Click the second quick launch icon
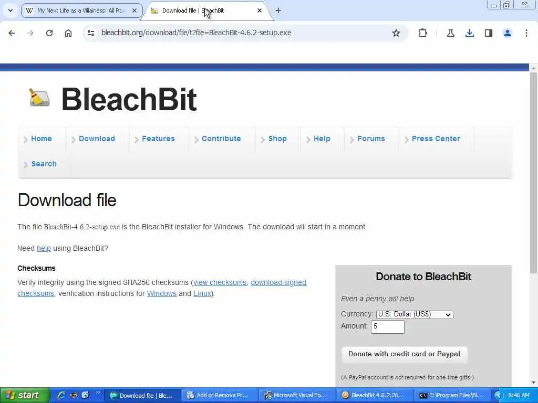 [74, 395]
